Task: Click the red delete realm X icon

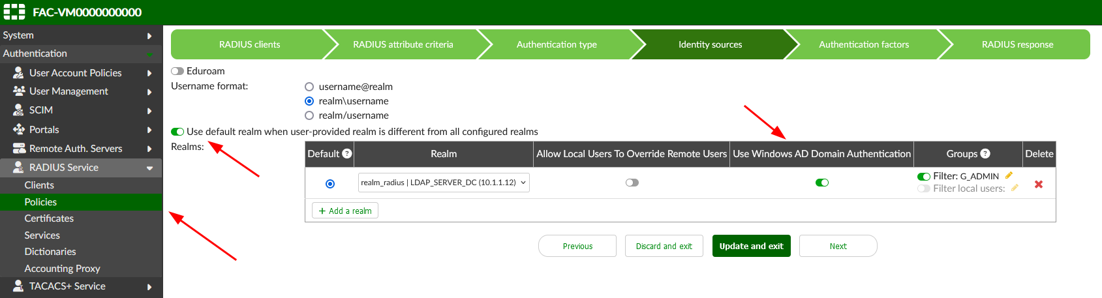Action: 1038,185
